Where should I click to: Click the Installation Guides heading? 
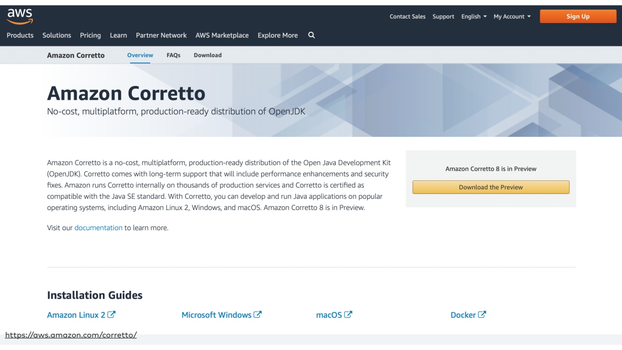[x=95, y=295]
